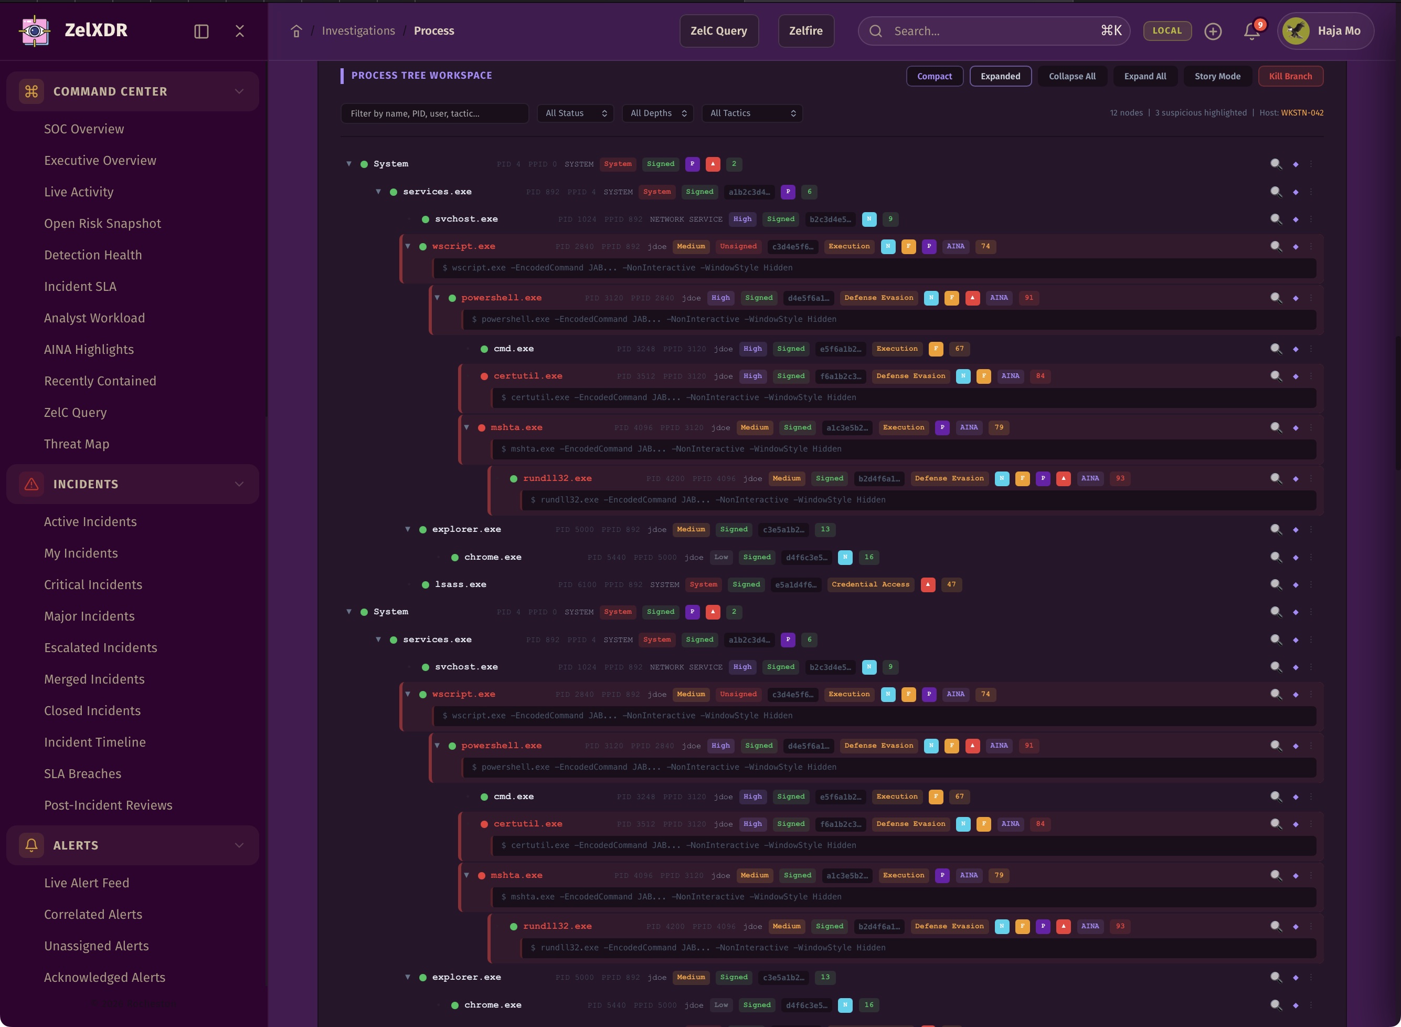Toggle the sidebar panel layout icon
The height and width of the screenshot is (1027, 1401).
click(201, 31)
